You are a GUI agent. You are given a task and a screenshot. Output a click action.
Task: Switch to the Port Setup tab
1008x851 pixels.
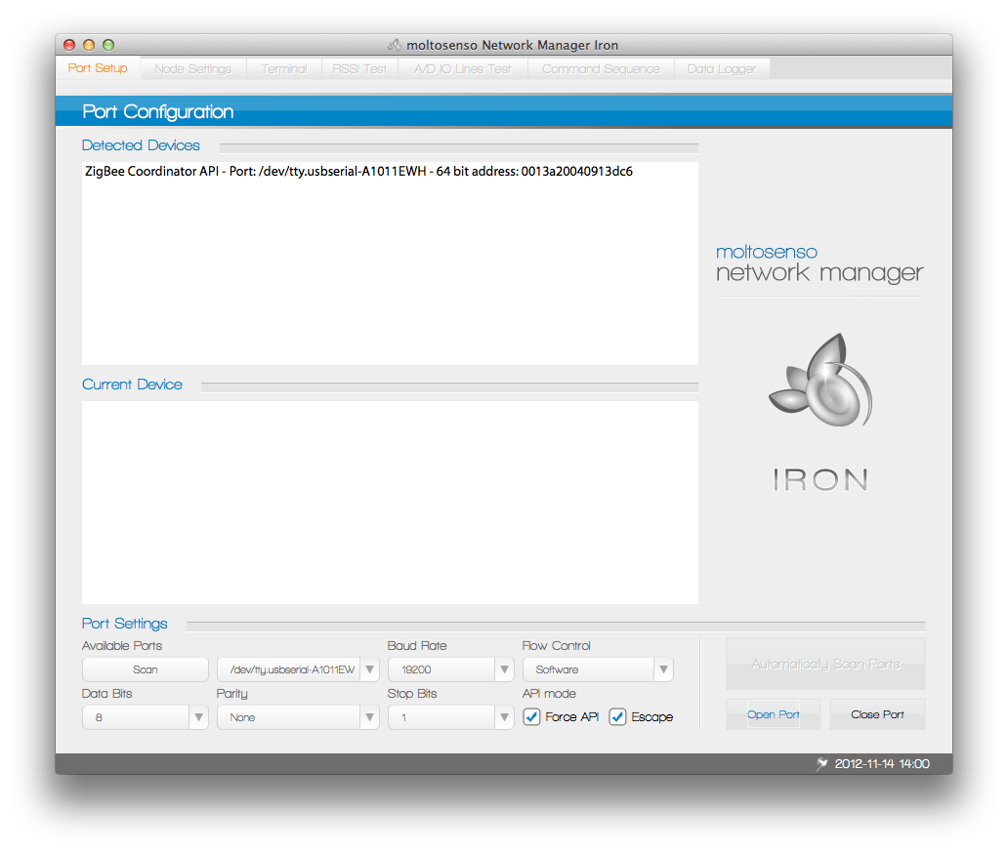pyautogui.click(x=98, y=68)
